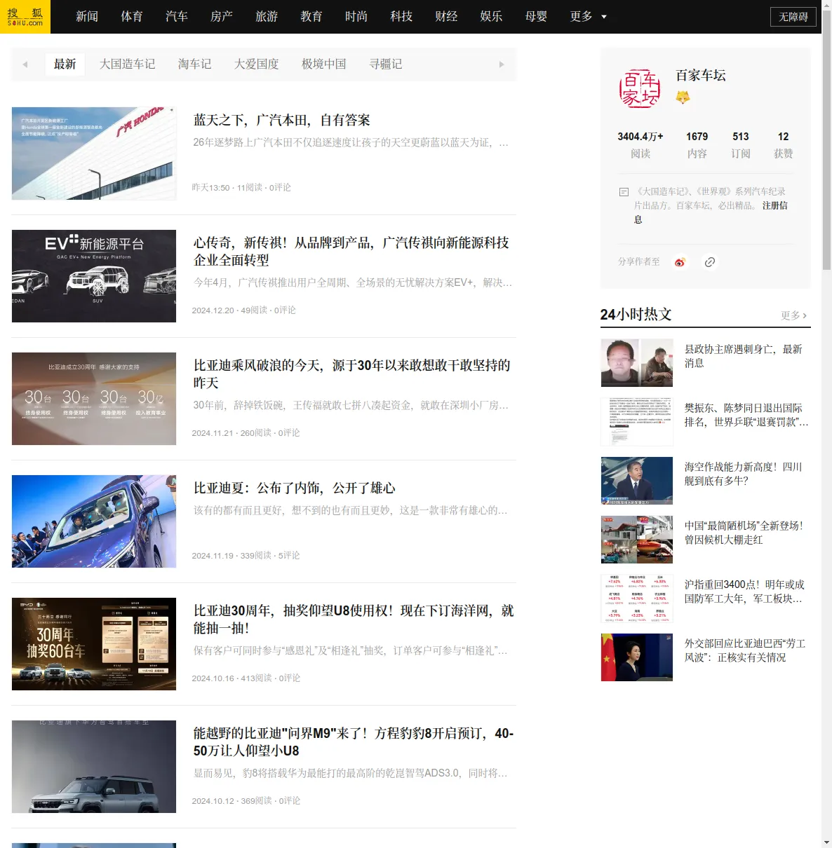Click the 12 获赞 stat
This screenshot has width=832, height=848.
tap(784, 145)
